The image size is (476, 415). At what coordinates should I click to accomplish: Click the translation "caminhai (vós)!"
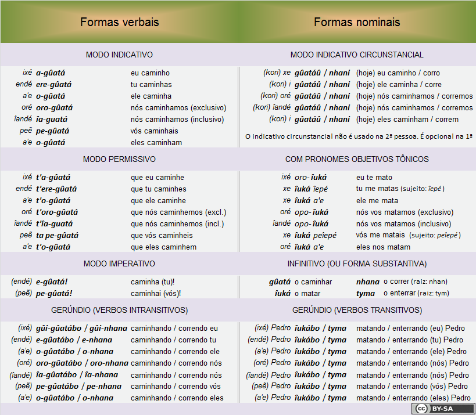point(156,294)
